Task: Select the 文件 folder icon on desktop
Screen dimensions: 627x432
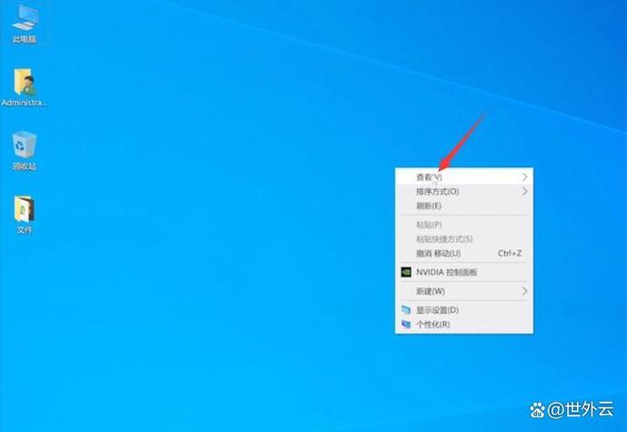Action: tap(25, 210)
